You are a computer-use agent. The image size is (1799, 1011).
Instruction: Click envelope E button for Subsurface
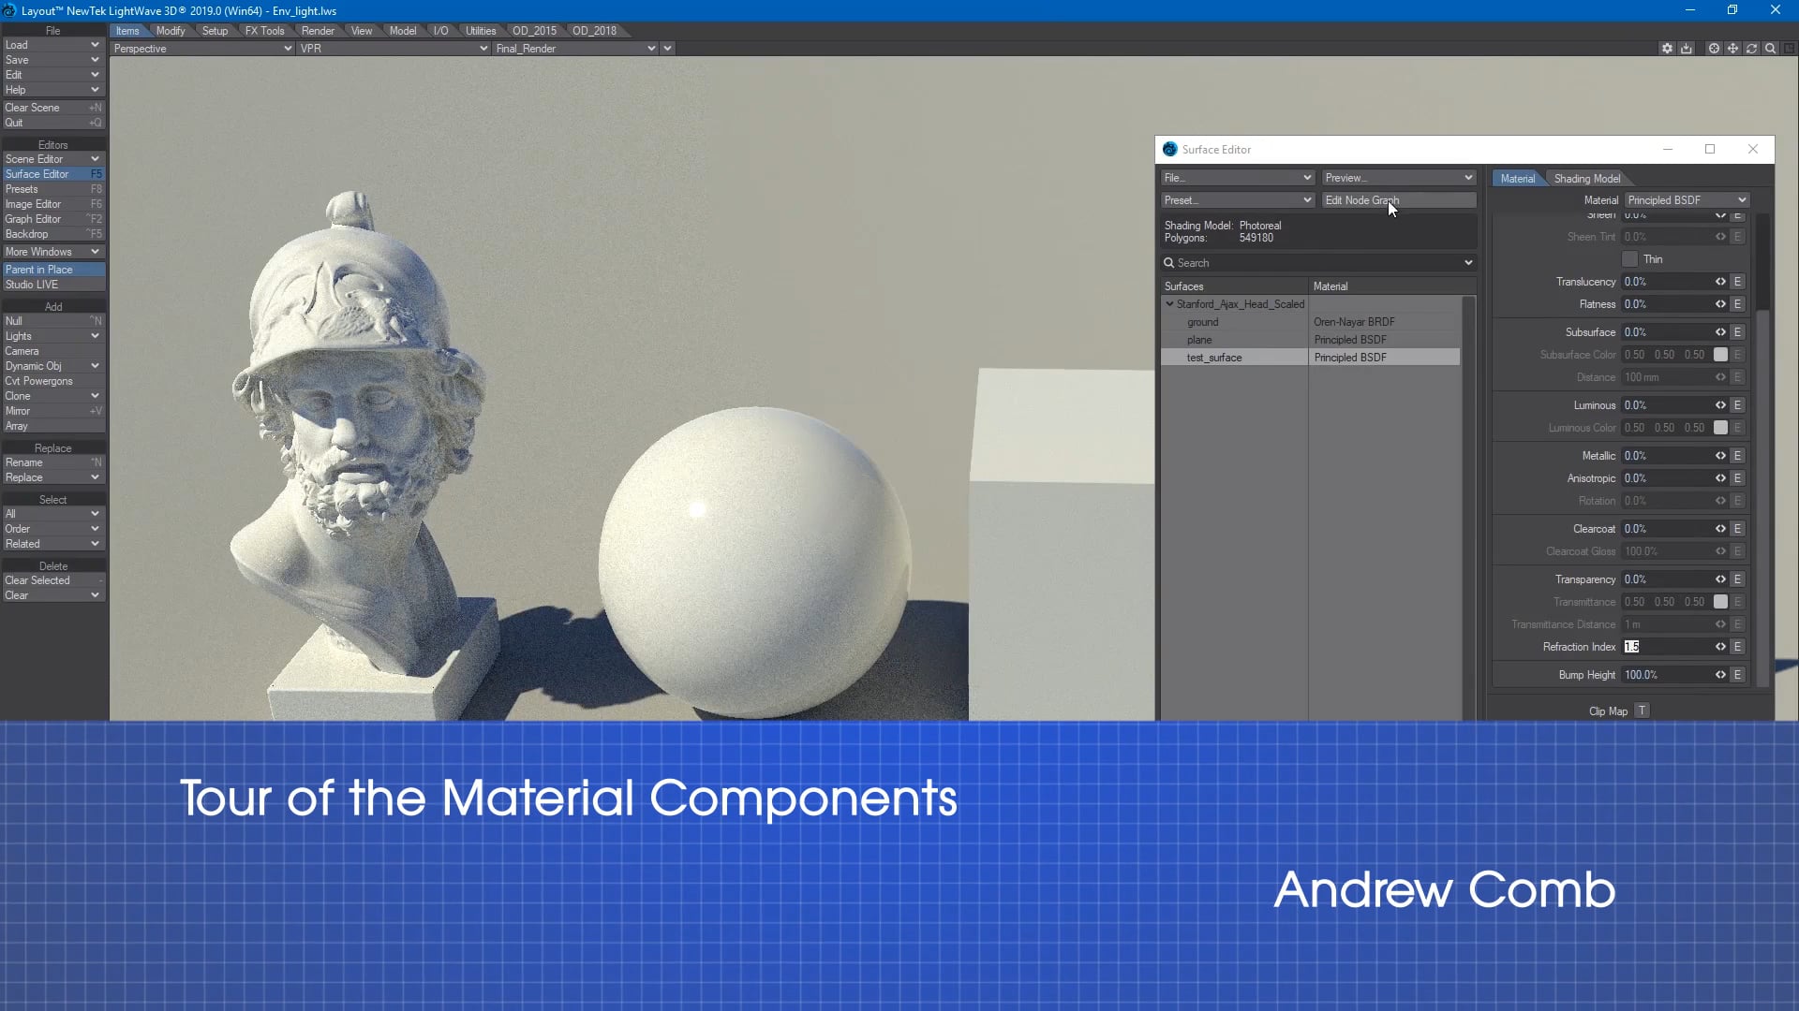pos(1737,332)
